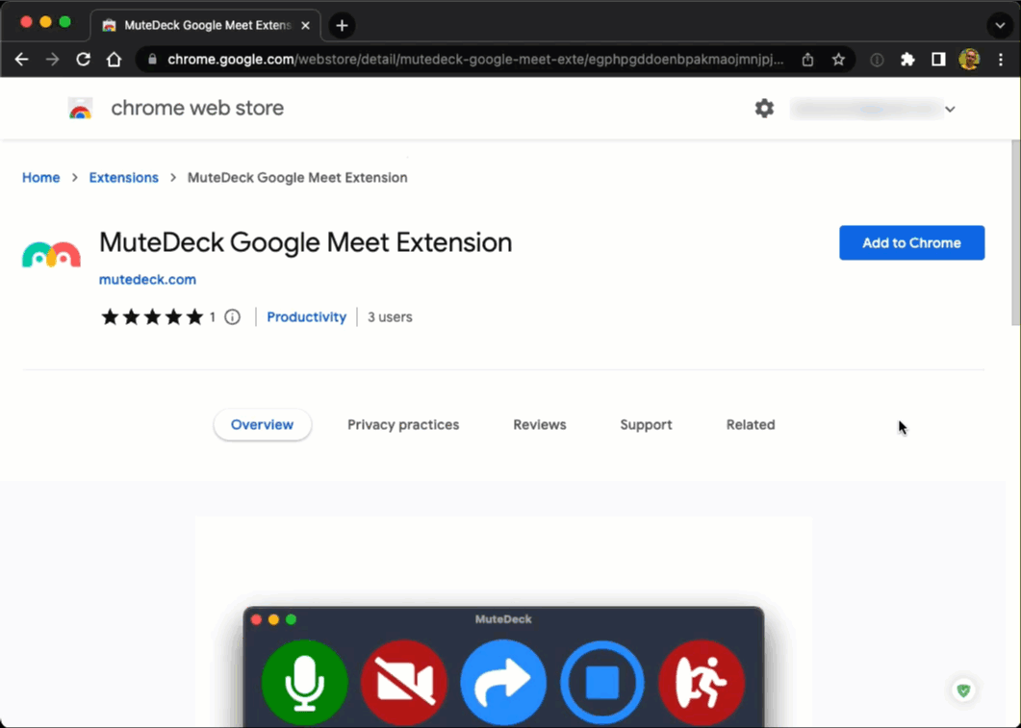Click the MuteDeck extension logo
The width and height of the screenshot is (1021, 728).
(51, 255)
